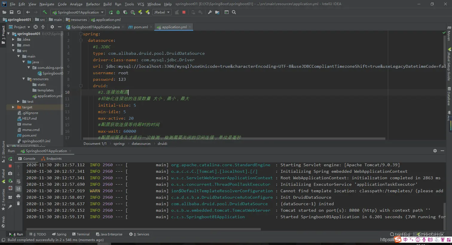Screen dimensions: 452x245
Task: Click the camera thread dump icon
Action: point(10,173)
